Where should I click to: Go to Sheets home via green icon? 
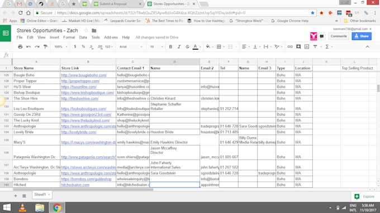6,33
